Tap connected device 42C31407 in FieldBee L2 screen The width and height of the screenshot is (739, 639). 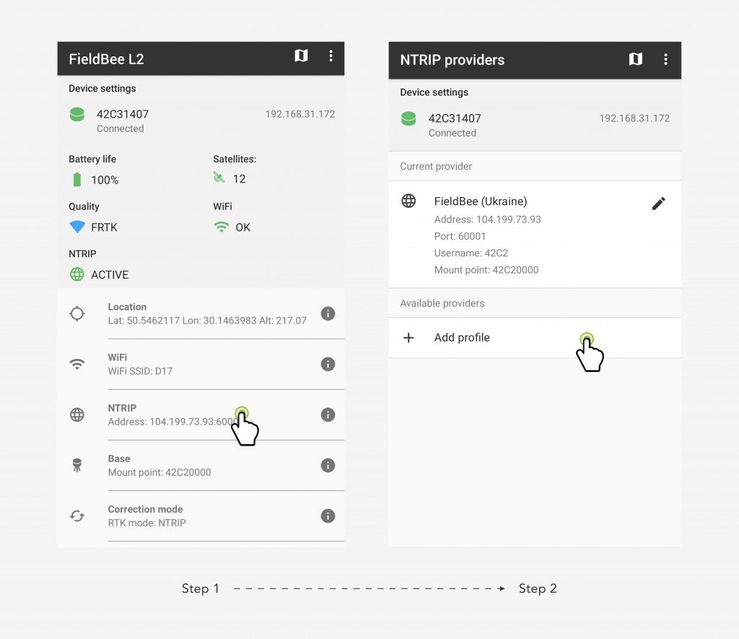pyautogui.click(x=201, y=121)
